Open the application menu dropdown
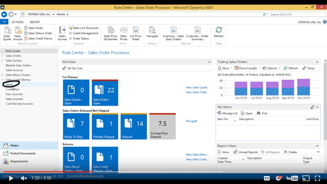This screenshot has width=327, height=184. (4, 22)
